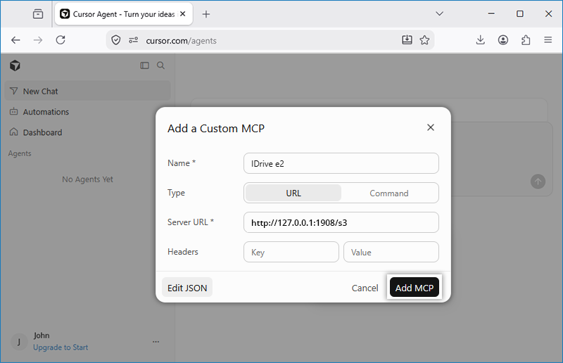Click the Agents section label
Image resolution: width=563 pixels, height=363 pixels.
(x=20, y=153)
